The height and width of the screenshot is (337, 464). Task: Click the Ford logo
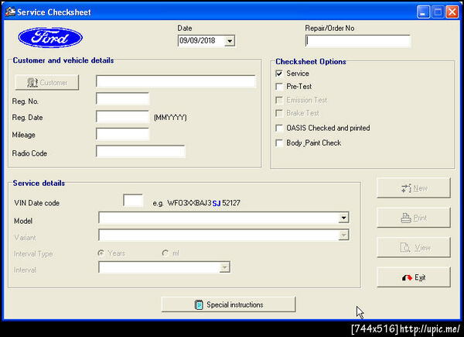50,38
